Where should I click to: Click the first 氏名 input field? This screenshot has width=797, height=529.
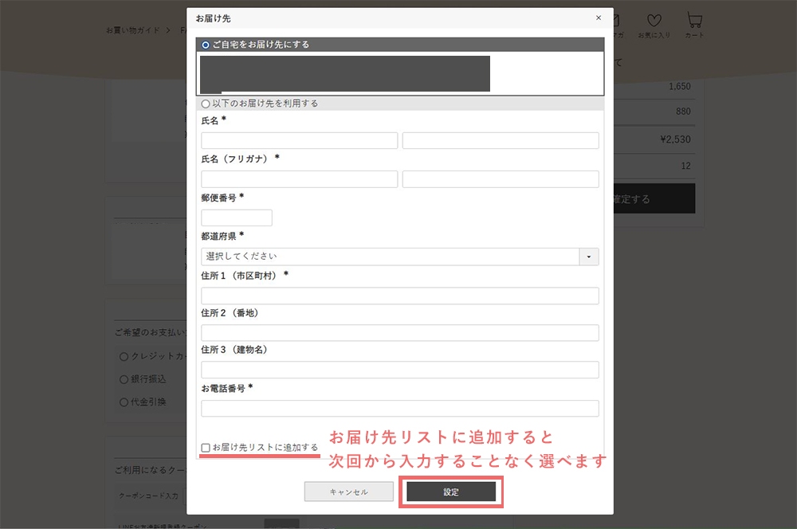[299, 141]
